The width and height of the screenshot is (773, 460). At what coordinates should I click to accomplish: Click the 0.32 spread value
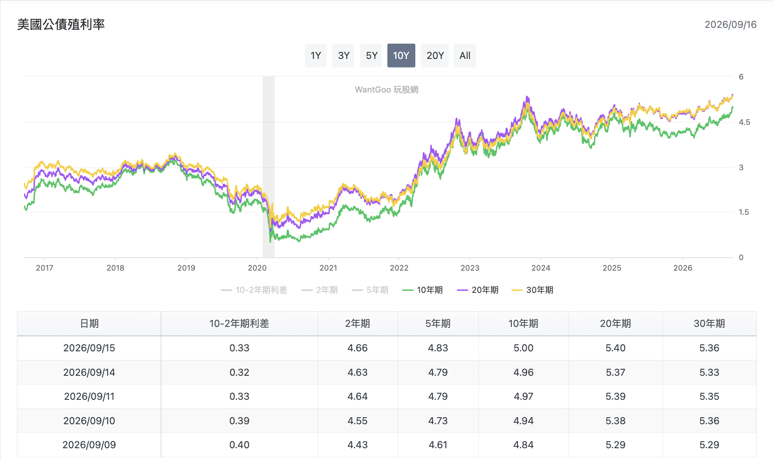[239, 372]
